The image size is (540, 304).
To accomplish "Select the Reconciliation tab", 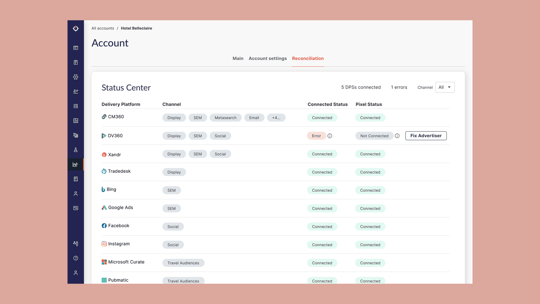I will coord(308,58).
